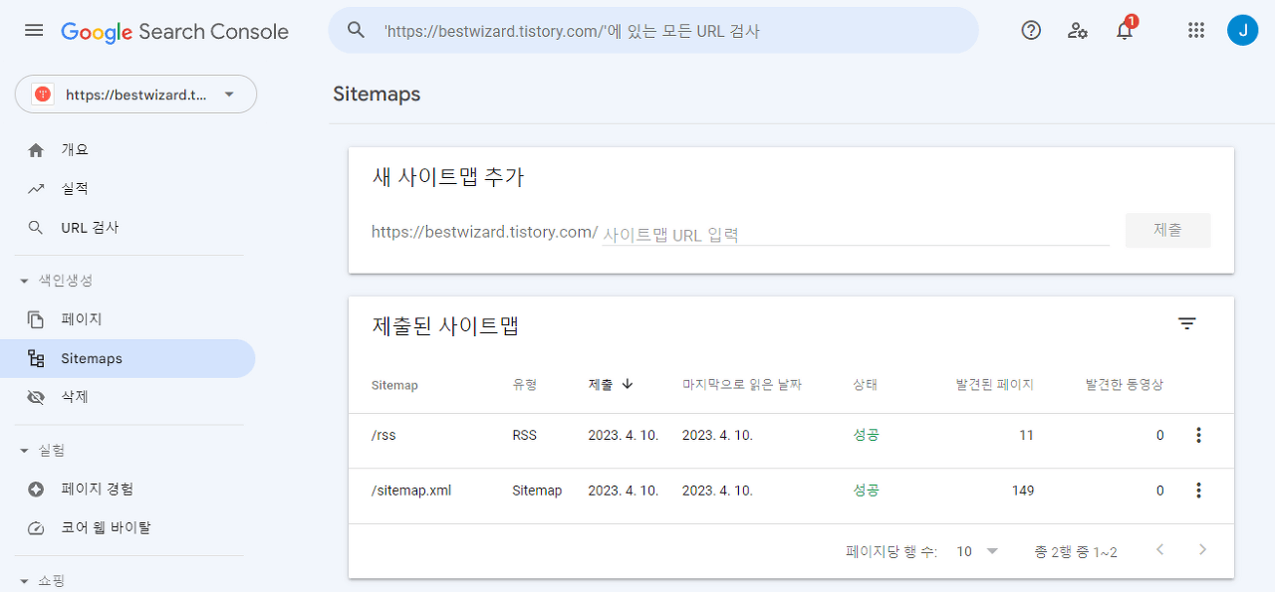Open the help icon in the top bar

(1030, 30)
